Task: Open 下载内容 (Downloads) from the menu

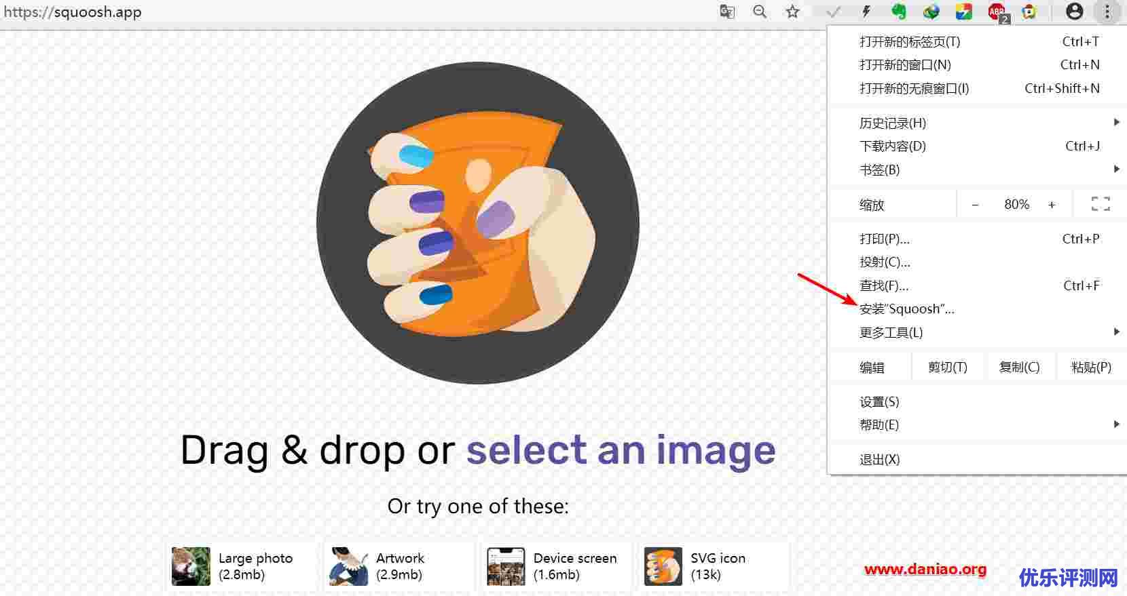Action: tap(977, 146)
